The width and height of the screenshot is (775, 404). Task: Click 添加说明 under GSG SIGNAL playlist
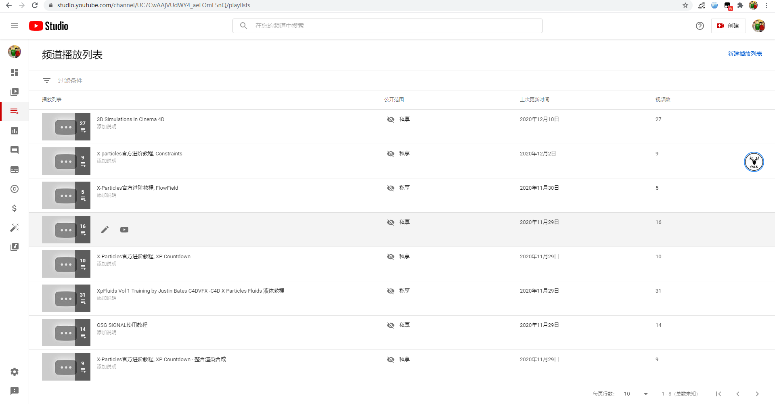[x=107, y=333]
